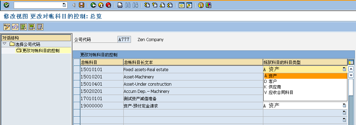The image size is (356, 125).
Task: Click the Find Next binoculars icon
Action: 135,5
